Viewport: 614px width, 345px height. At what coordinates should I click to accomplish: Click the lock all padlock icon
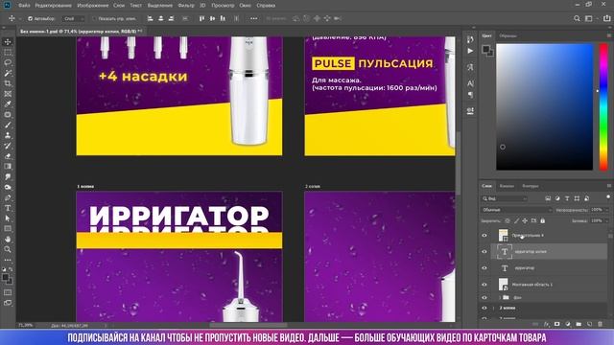(543, 221)
